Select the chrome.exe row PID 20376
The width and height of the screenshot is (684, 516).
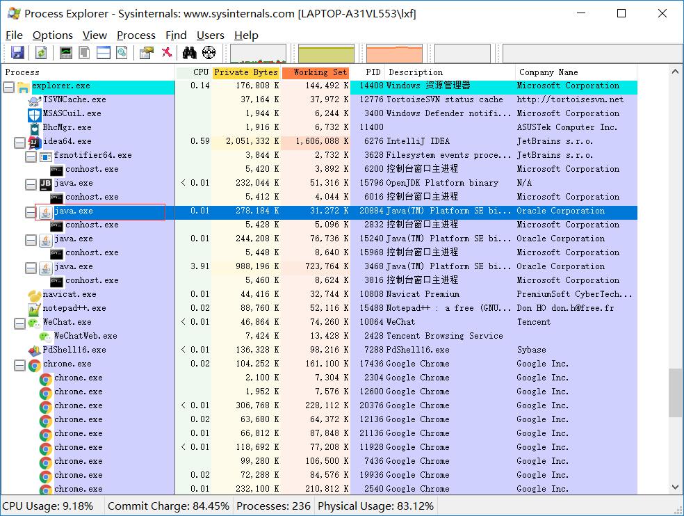click(319, 405)
